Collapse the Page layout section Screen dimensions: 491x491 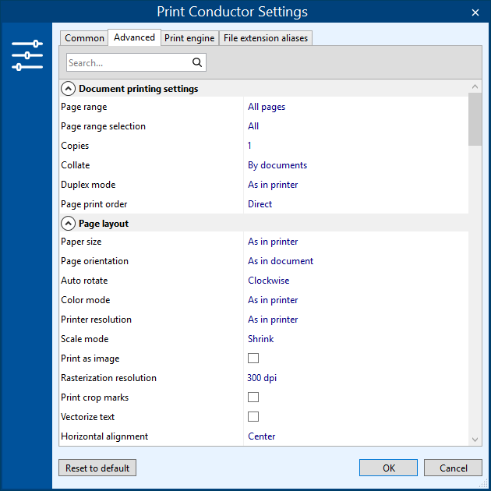tap(69, 224)
